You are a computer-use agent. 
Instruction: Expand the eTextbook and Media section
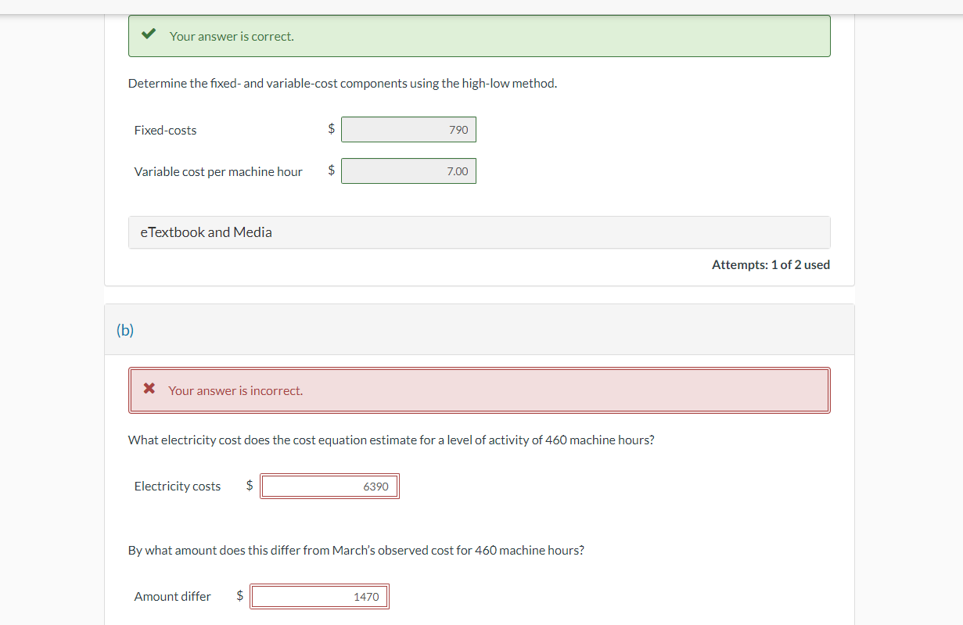[x=479, y=232]
